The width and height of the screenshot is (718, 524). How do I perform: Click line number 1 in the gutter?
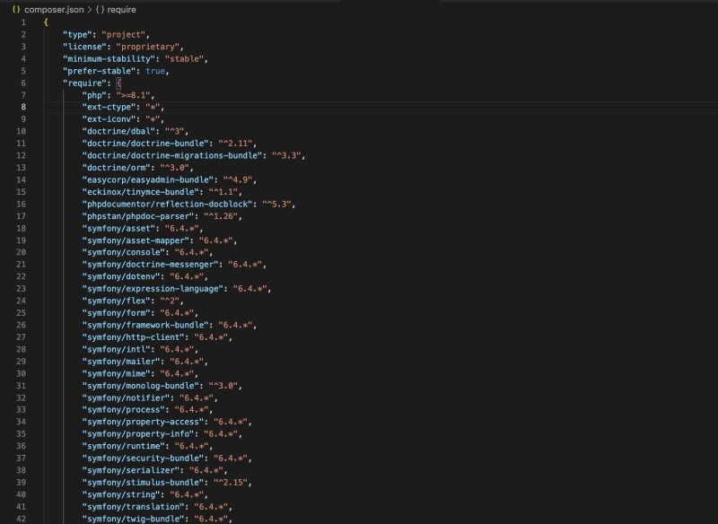coord(23,22)
